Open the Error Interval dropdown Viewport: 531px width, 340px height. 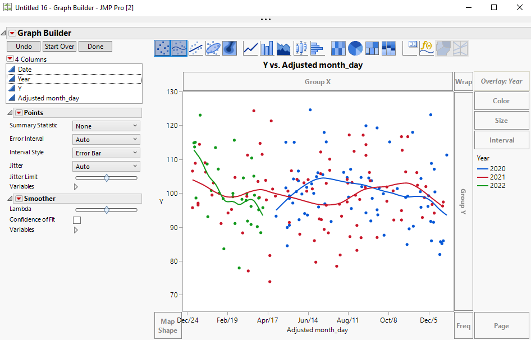pyautogui.click(x=106, y=140)
